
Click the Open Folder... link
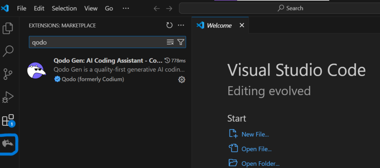(x=260, y=164)
